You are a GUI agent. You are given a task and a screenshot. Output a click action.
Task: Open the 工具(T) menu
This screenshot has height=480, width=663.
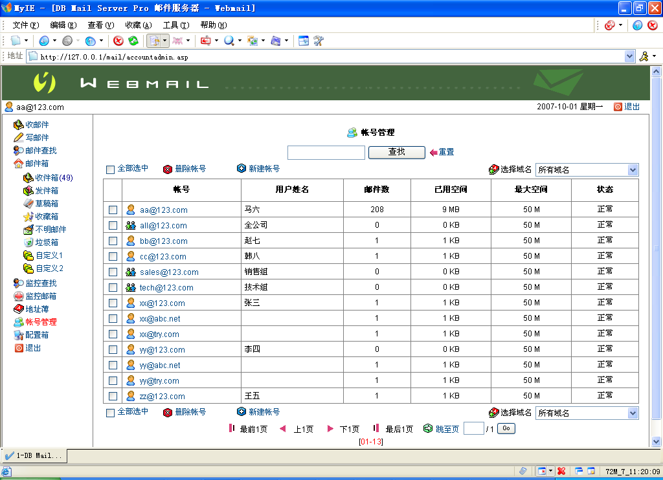pos(176,25)
